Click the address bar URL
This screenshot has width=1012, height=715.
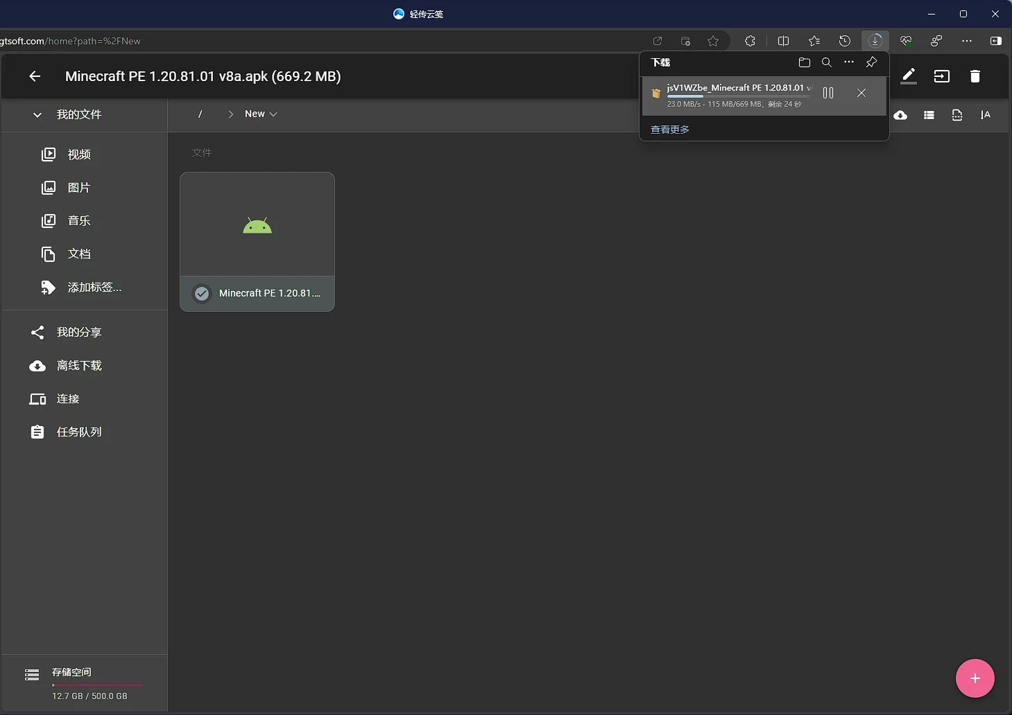70,41
